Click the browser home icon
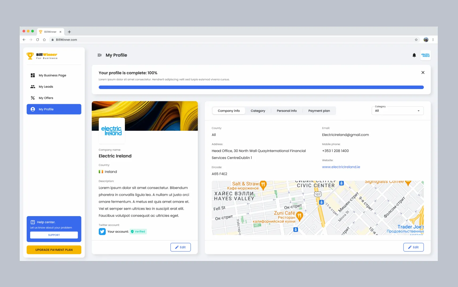This screenshot has width=458, height=287. click(44, 40)
